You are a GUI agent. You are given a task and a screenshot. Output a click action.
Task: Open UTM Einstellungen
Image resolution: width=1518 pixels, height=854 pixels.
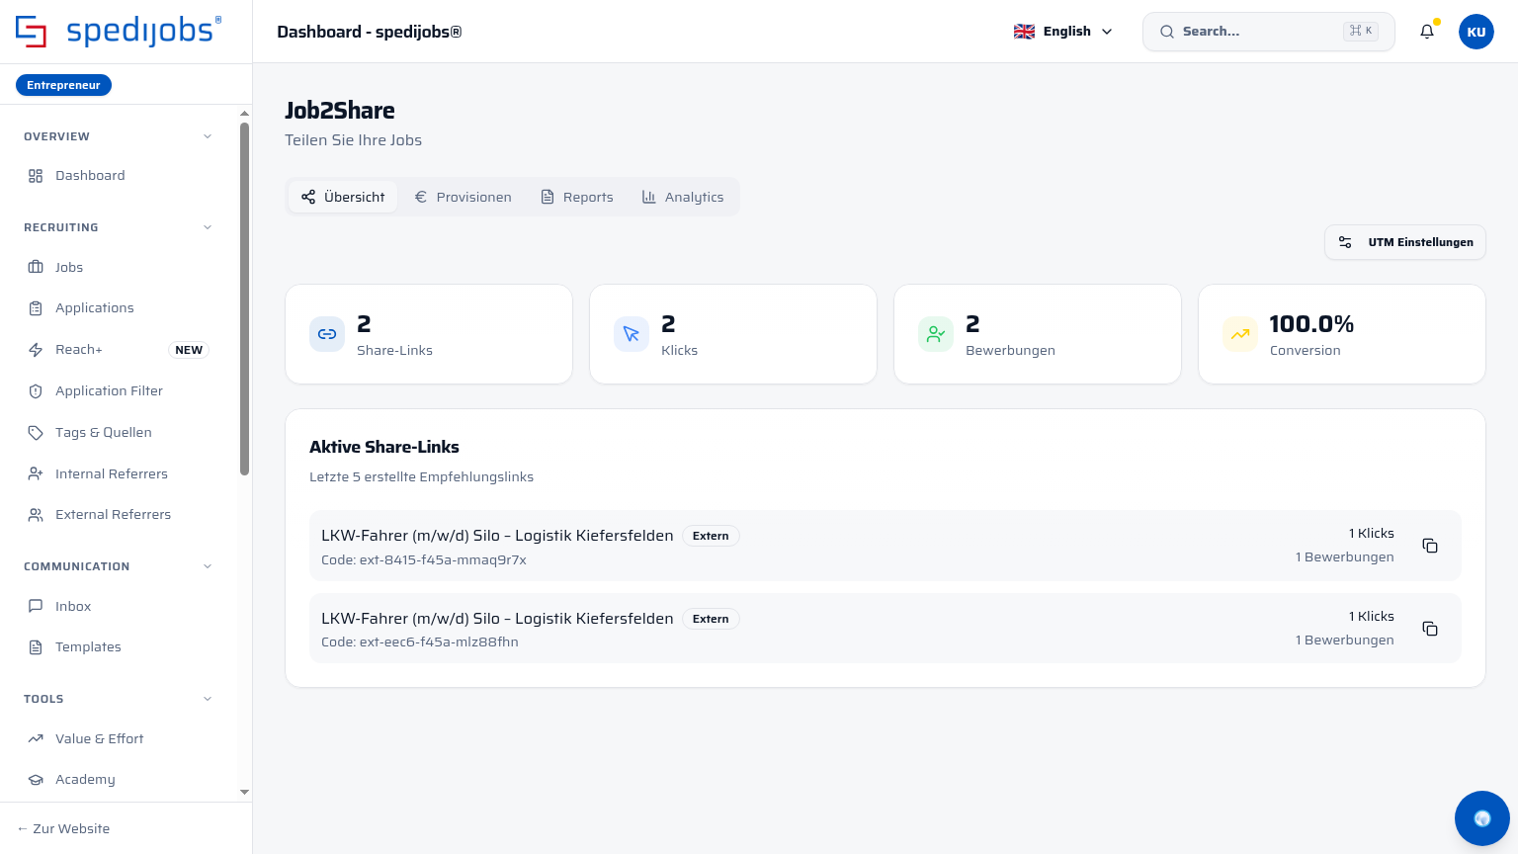pyautogui.click(x=1405, y=242)
